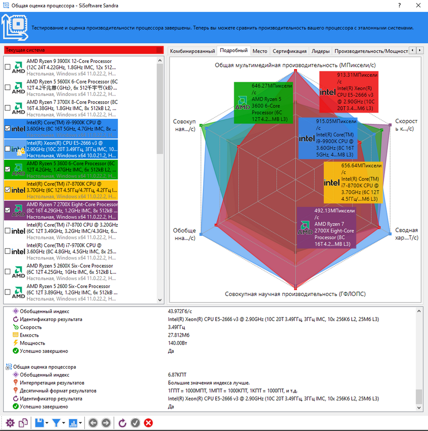Screen dimensions: 428x431
Task: Click the red X cancel icon
Action: 148,423
